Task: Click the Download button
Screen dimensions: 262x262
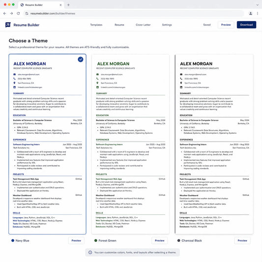Action: [246, 25]
